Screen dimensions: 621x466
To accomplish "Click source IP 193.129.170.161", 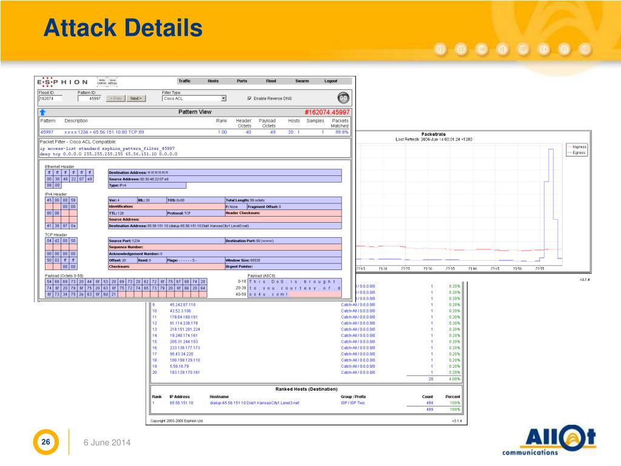I will coord(184,373).
